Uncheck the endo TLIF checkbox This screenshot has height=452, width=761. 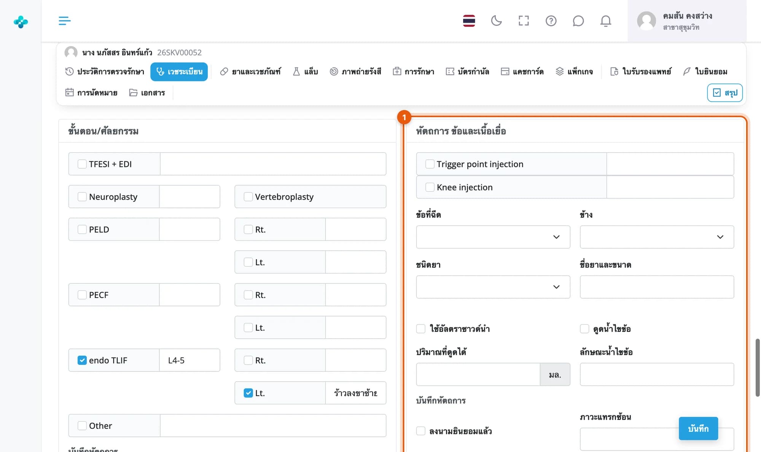[82, 360]
